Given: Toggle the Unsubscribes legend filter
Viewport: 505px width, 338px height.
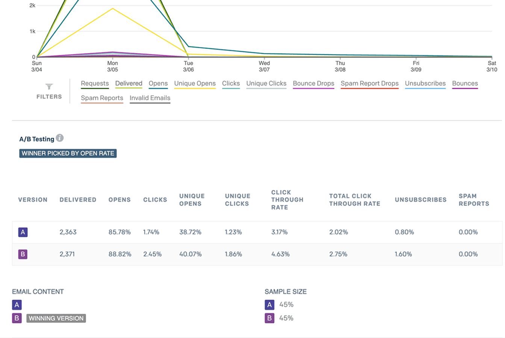Looking at the screenshot, I should click(425, 84).
